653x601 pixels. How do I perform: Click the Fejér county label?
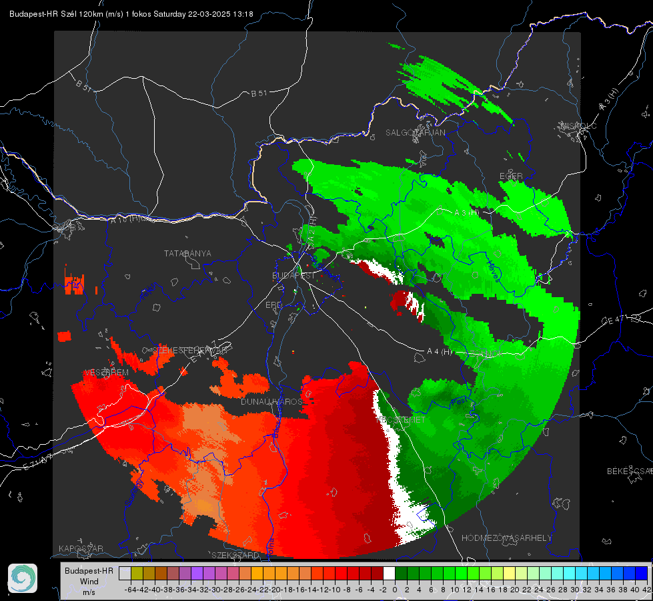coord(148,292)
